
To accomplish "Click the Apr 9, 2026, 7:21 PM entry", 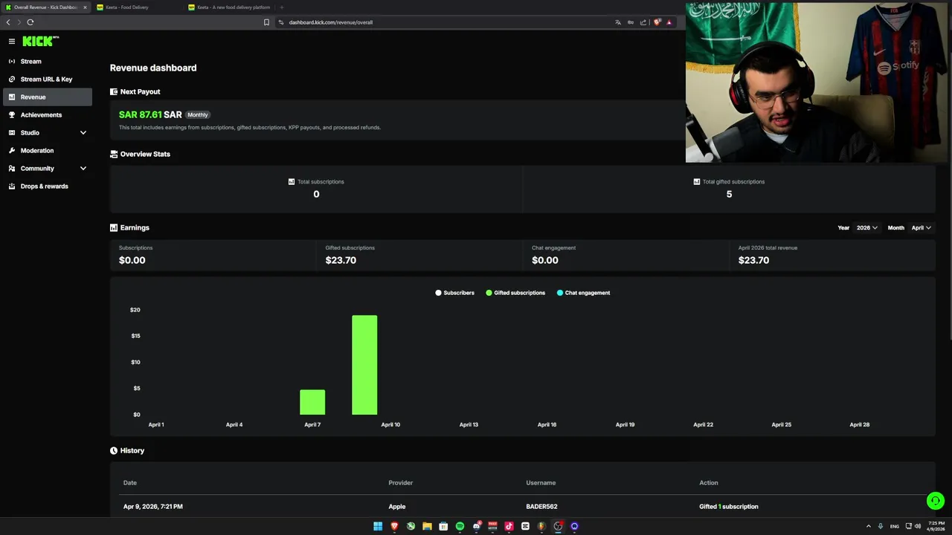I will (153, 507).
